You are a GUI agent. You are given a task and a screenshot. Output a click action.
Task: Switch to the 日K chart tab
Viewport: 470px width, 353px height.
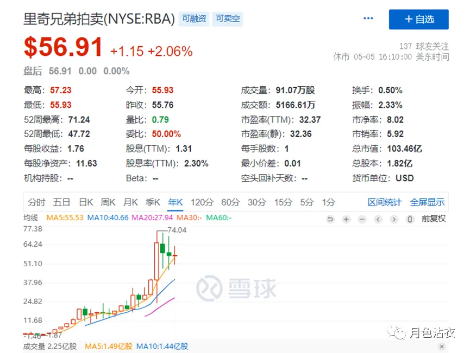click(86, 202)
